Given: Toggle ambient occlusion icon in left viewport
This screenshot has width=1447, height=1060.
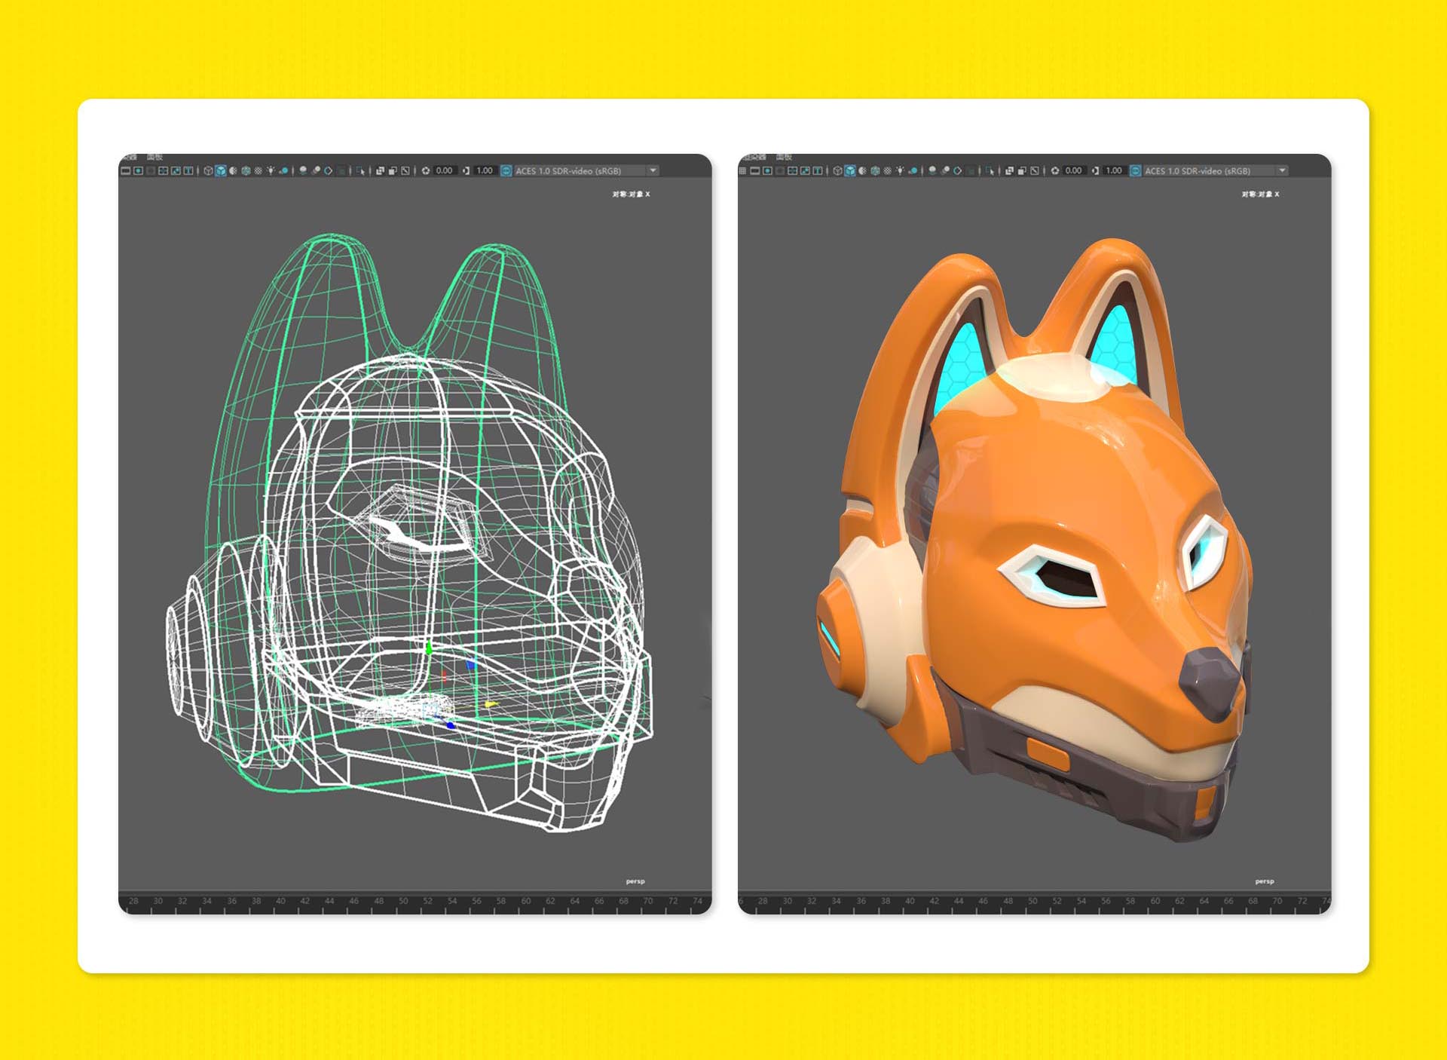Looking at the screenshot, I should [303, 170].
